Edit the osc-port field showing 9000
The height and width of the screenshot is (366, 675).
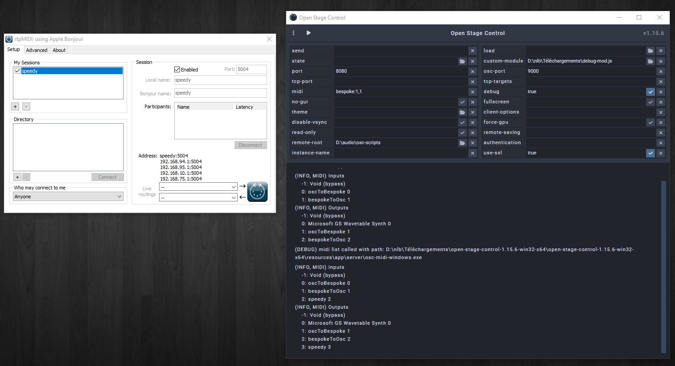coord(591,71)
